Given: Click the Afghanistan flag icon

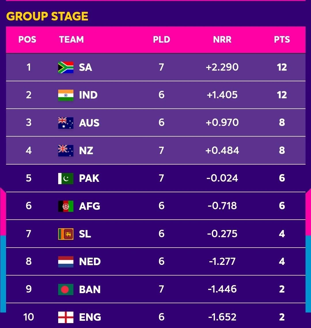Looking at the screenshot, I should click(x=66, y=206).
